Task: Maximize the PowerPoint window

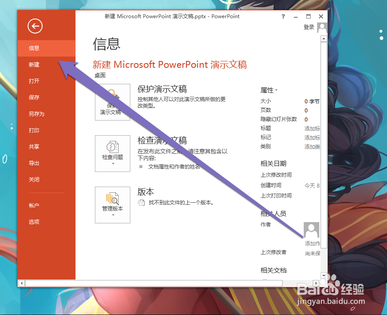Action: pyautogui.click(x=308, y=16)
